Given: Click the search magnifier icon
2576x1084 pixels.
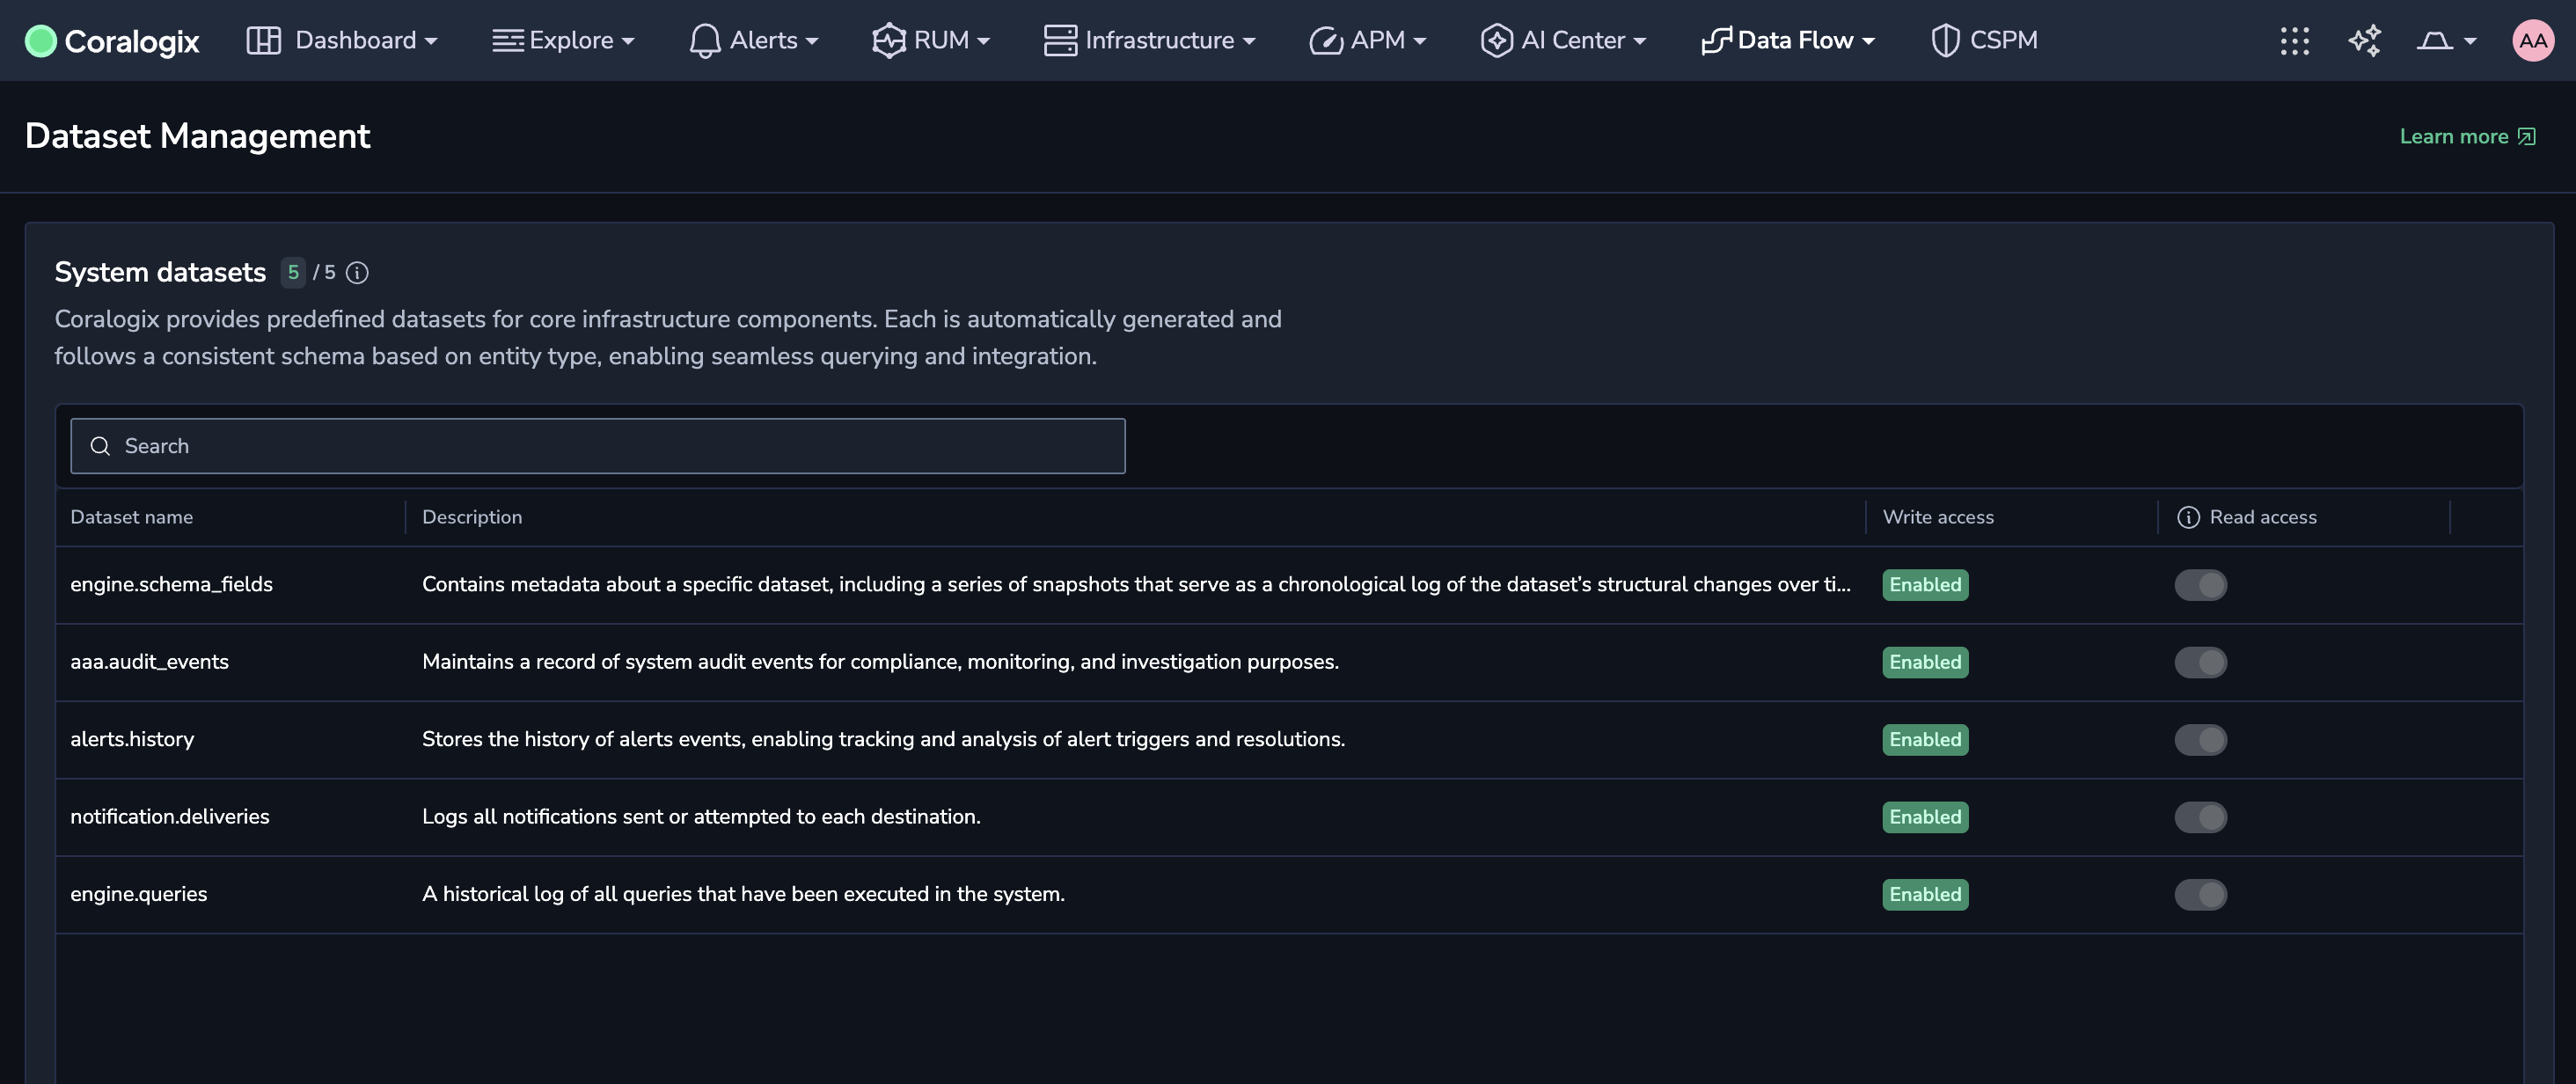Looking at the screenshot, I should click(100, 446).
